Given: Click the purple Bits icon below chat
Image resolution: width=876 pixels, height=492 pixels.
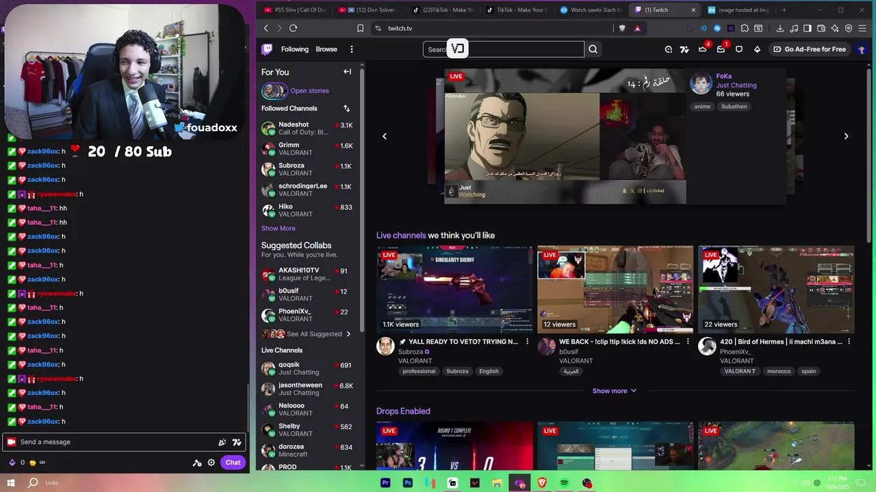Looking at the screenshot, I should [x=12, y=463].
